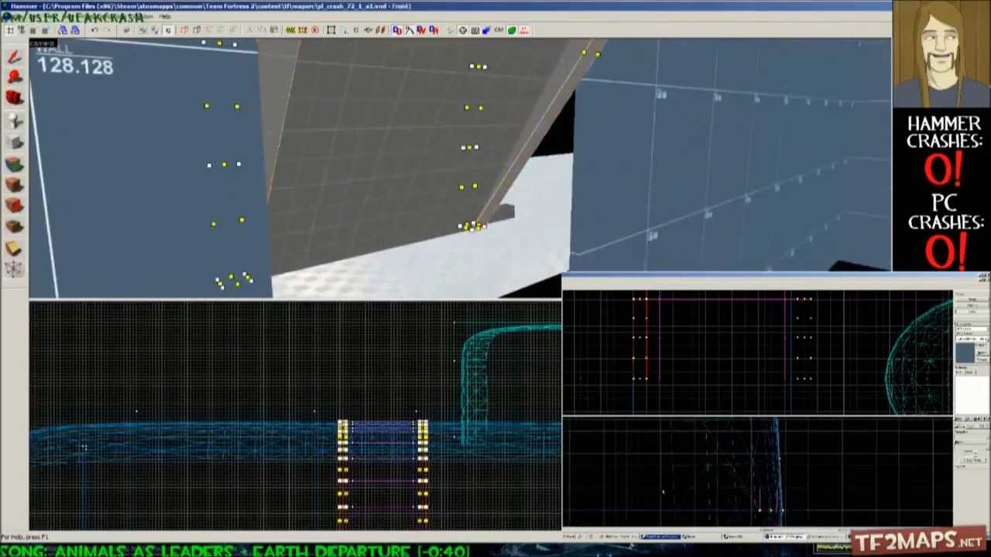Select the Apply Overlays tool
The image size is (991, 557).
(14, 226)
